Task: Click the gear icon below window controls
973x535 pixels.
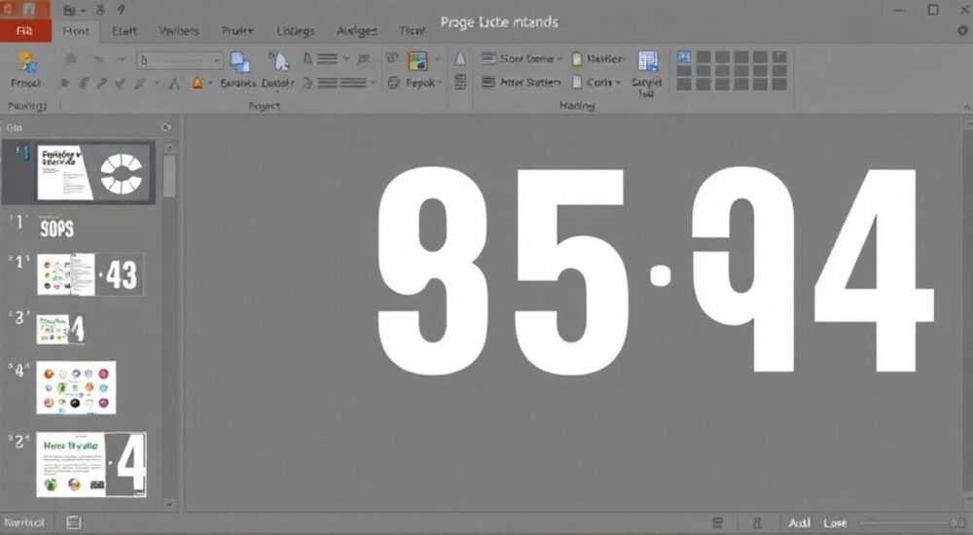Action: point(962,30)
